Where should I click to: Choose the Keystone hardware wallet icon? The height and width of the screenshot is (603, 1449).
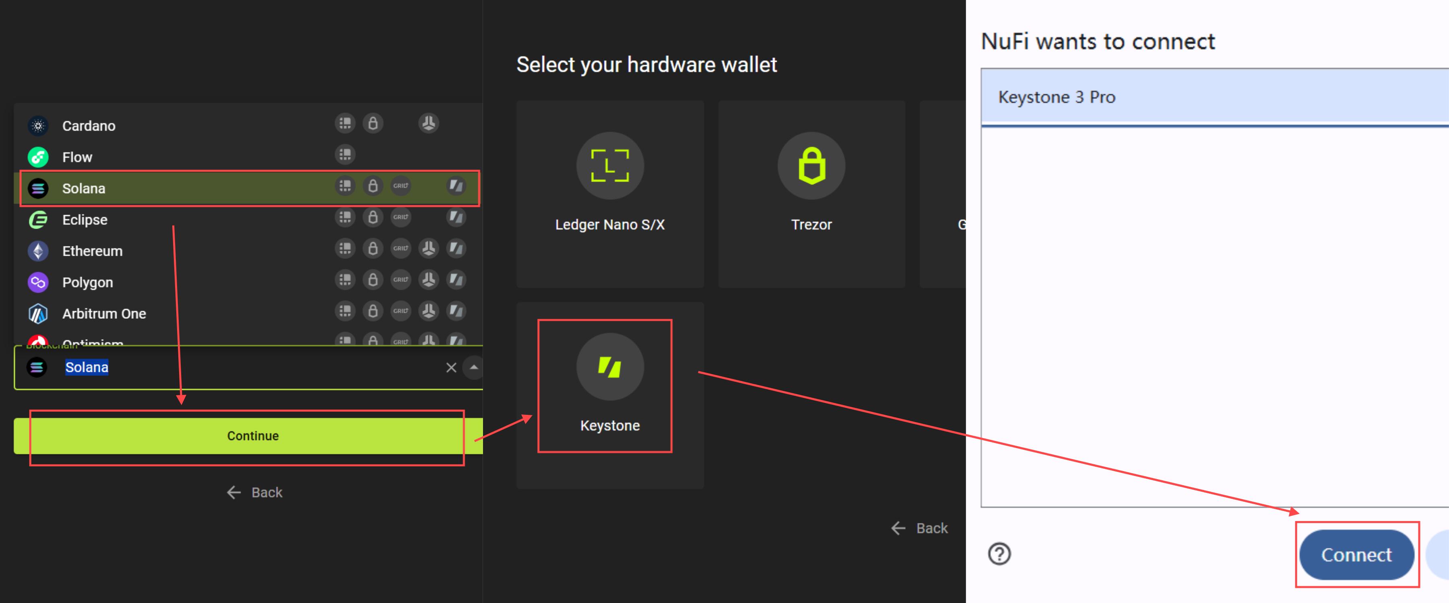click(x=610, y=367)
